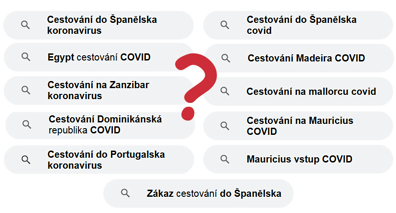396x213 pixels.
Task: Open suggestion Cestování do Španělska koronavirus
Action: click(x=102, y=25)
